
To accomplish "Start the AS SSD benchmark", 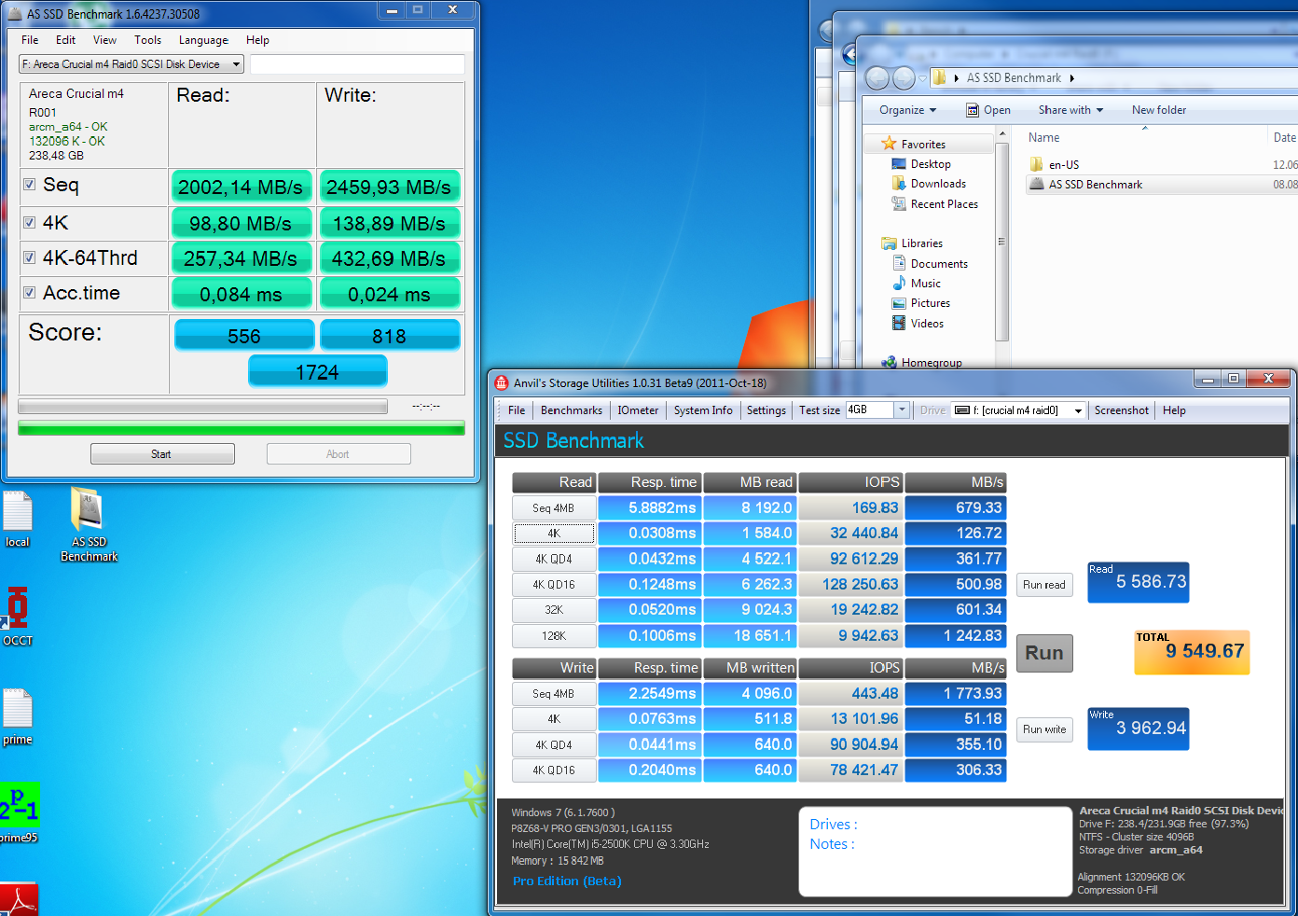I will [162, 454].
